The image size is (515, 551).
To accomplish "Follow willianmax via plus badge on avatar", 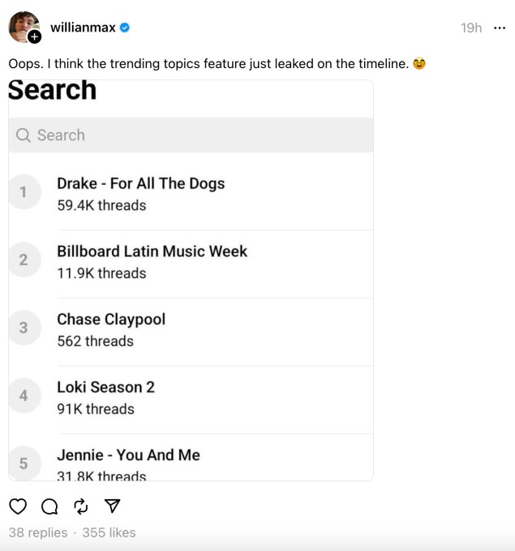I will 34,37.
